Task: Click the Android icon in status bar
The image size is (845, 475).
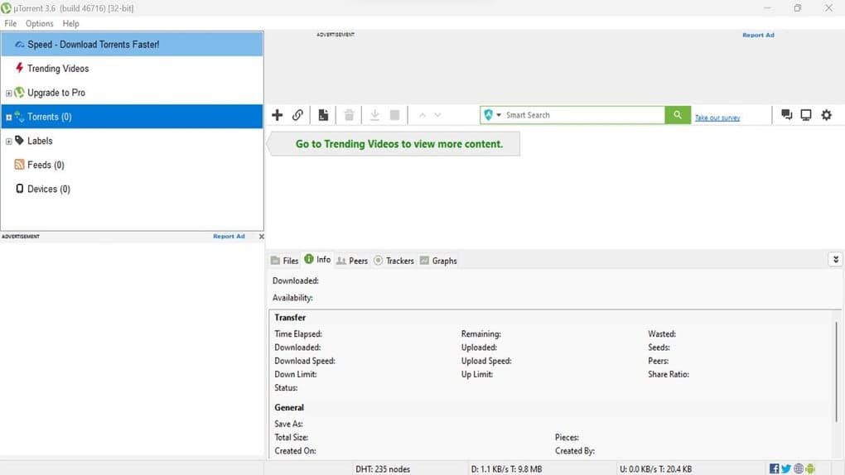Action: [810, 468]
